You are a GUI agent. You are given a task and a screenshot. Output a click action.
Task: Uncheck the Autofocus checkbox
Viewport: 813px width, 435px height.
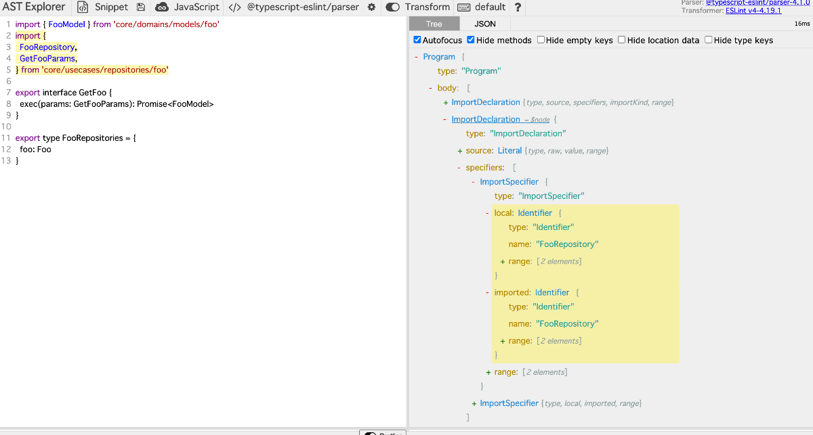(417, 40)
